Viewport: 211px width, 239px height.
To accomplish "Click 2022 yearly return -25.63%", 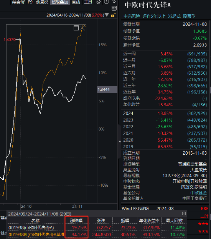I will (x=164, y=127).
